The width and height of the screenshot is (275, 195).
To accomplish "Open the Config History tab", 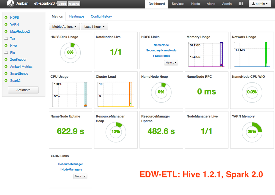I will [x=101, y=16].
